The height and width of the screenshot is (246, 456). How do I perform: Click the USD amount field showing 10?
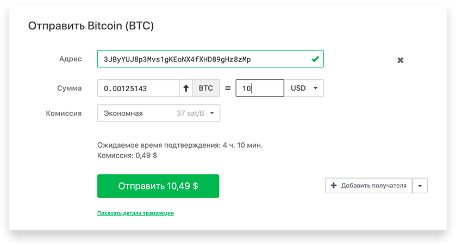point(260,88)
